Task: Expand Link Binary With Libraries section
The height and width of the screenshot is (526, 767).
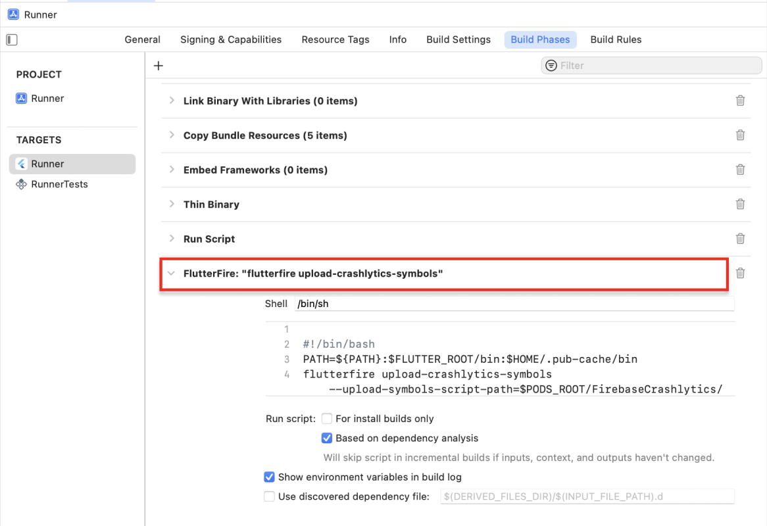Action: (172, 101)
